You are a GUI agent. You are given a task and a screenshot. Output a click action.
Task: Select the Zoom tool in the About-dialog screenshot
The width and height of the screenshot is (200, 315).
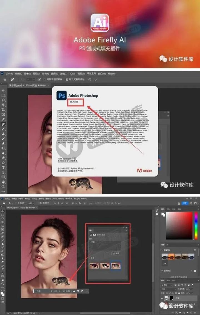[x=3, y=187]
